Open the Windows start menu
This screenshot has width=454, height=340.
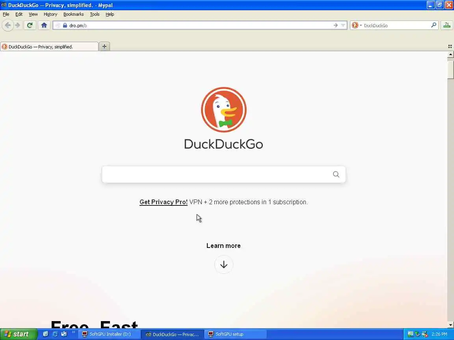[19, 334]
